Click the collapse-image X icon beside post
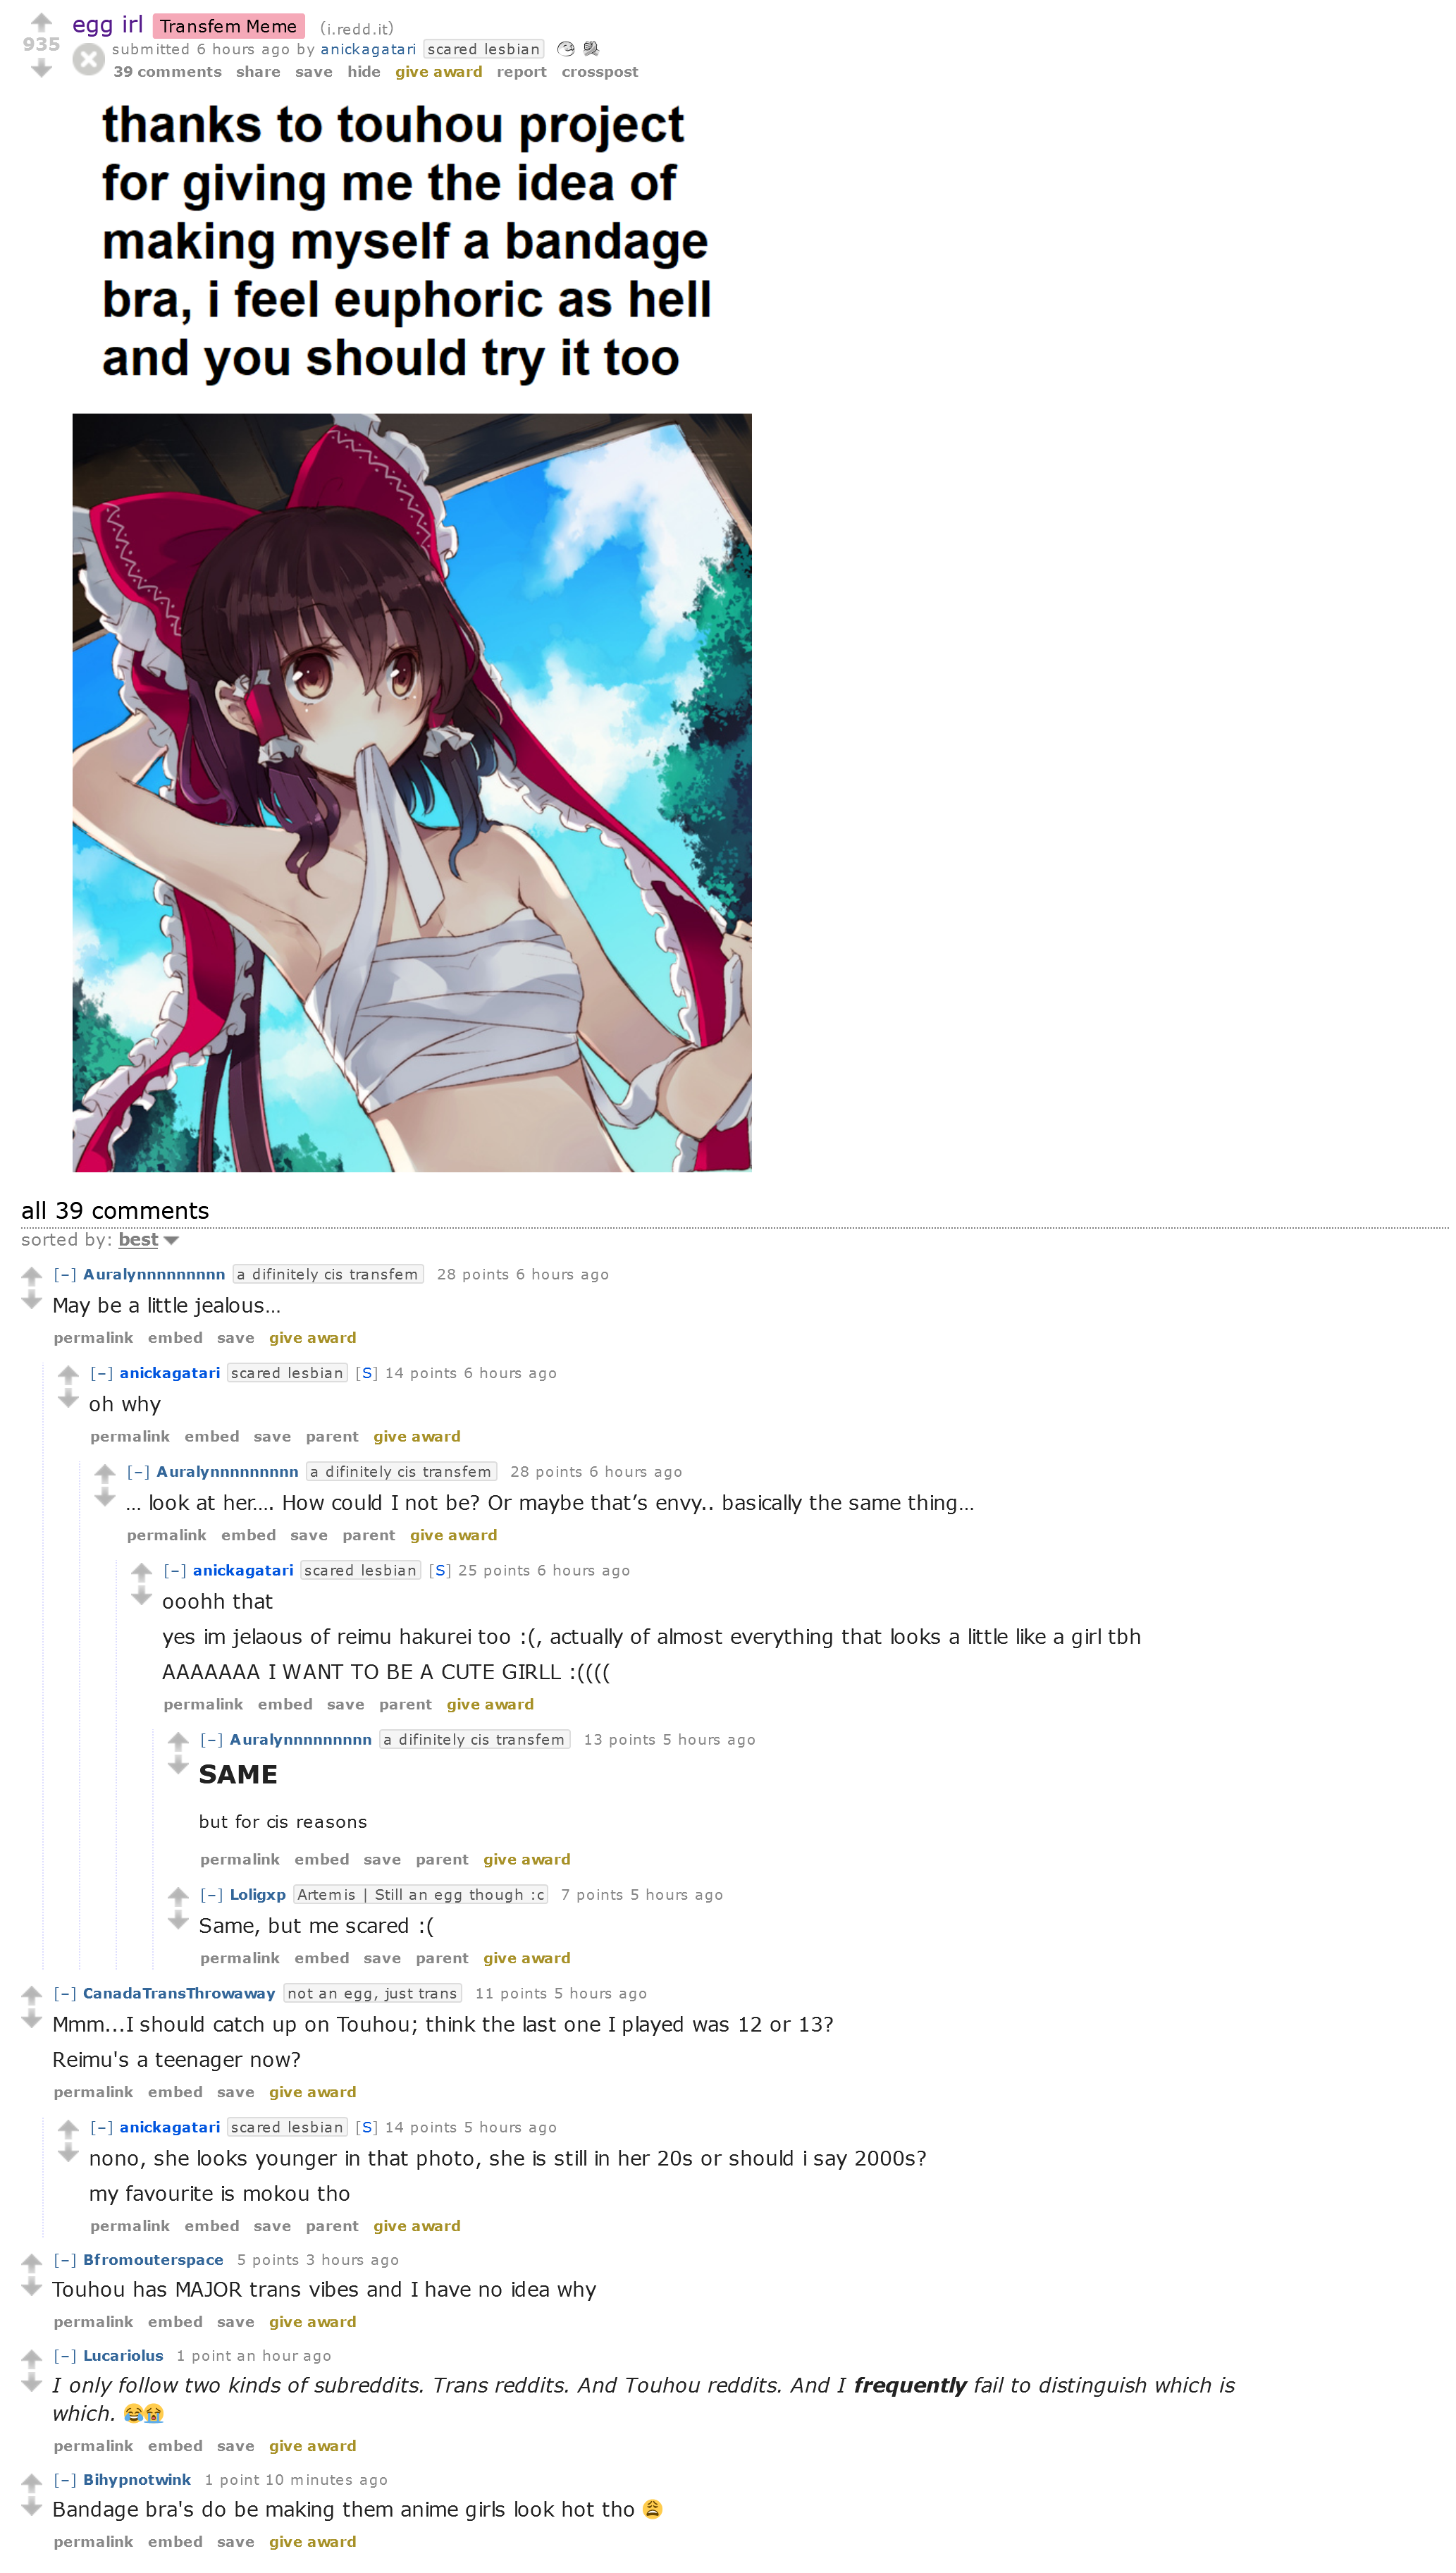Image resolution: width=1456 pixels, height=2573 pixels. pyautogui.click(x=89, y=60)
